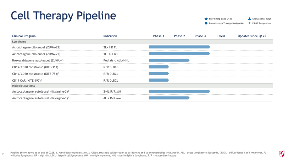Viewport: 288px width, 159px height.
Task: Click the Change since Q125 legend label
Action: (x=262, y=19)
